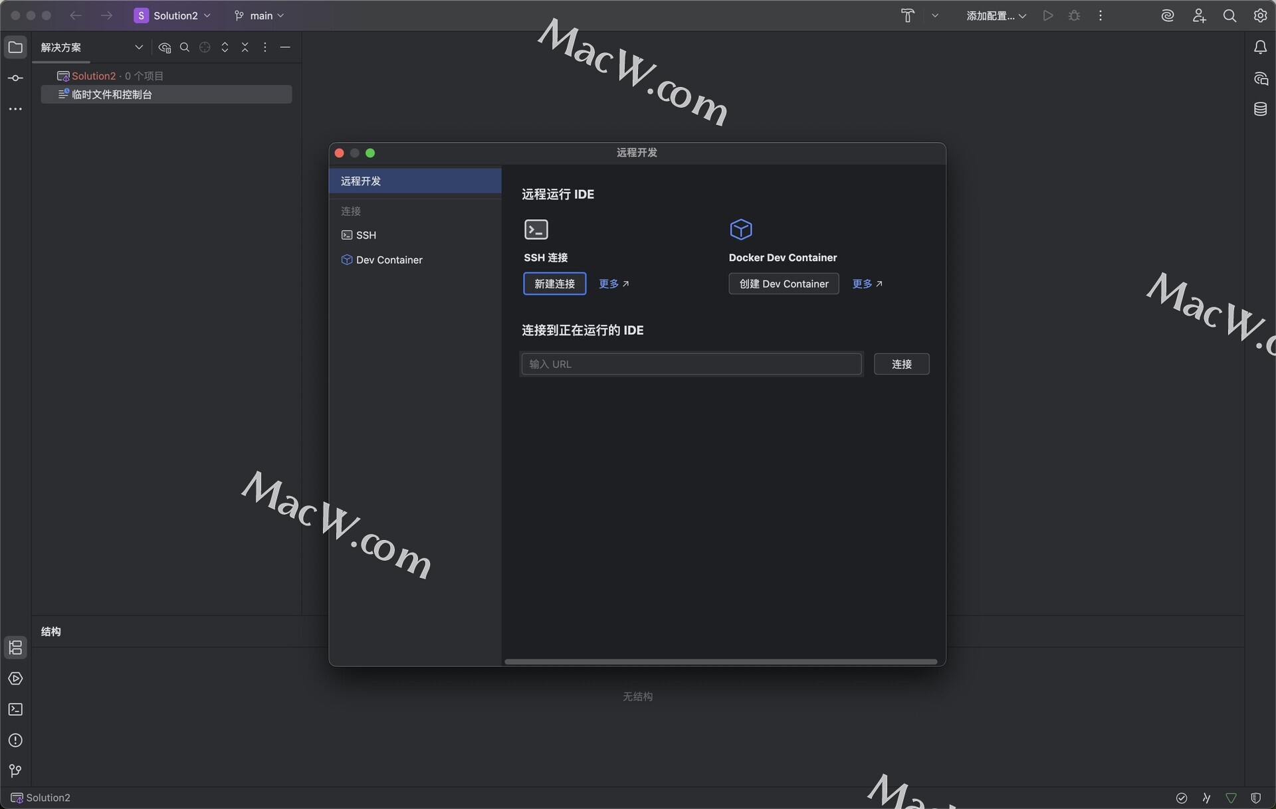Open the Services run tool window icon
The height and width of the screenshot is (809, 1276).
click(15, 679)
